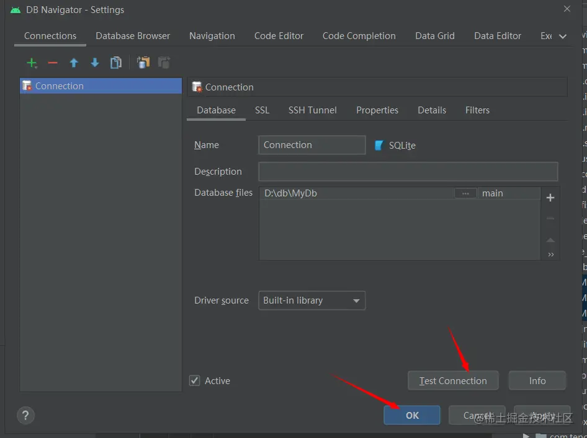Click the Cancel button
The height and width of the screenshot is (438, 587).
tap(477, 415)
